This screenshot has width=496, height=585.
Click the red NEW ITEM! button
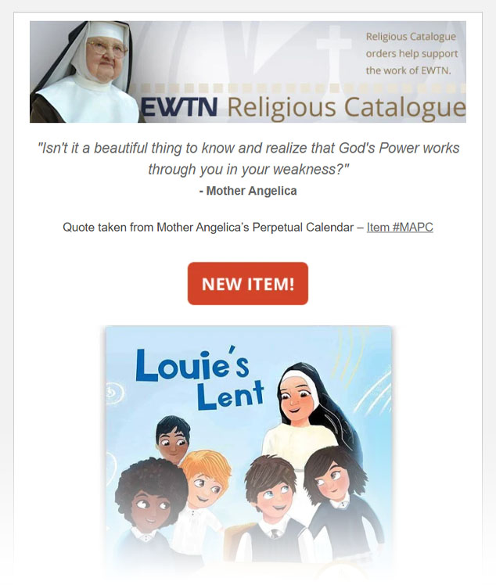click(248, 284)
